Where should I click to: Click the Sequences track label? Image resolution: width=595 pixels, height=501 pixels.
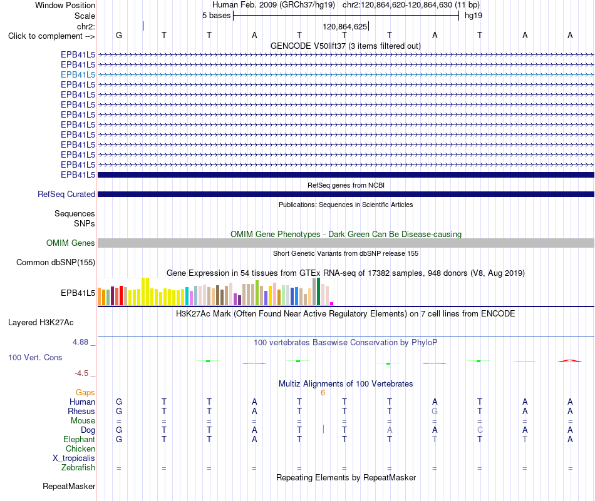75,213
